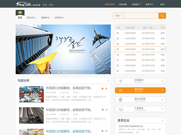Click the 注册 register link
This screenshot has height=135, width=181.
[51, 5]
